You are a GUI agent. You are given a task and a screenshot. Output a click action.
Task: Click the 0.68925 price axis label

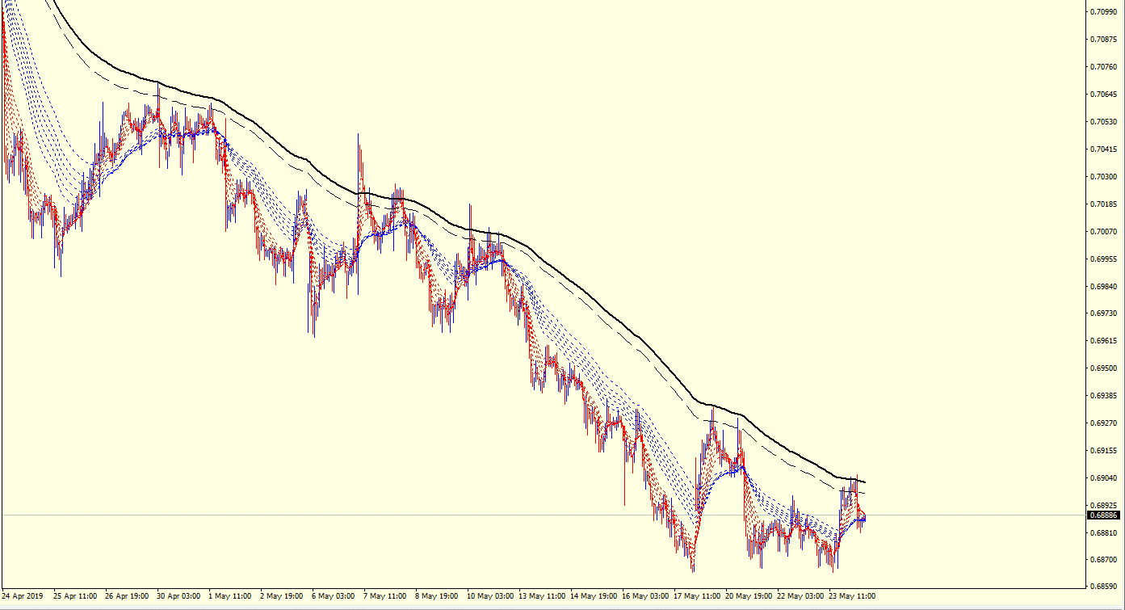(x=1102, y=506)
